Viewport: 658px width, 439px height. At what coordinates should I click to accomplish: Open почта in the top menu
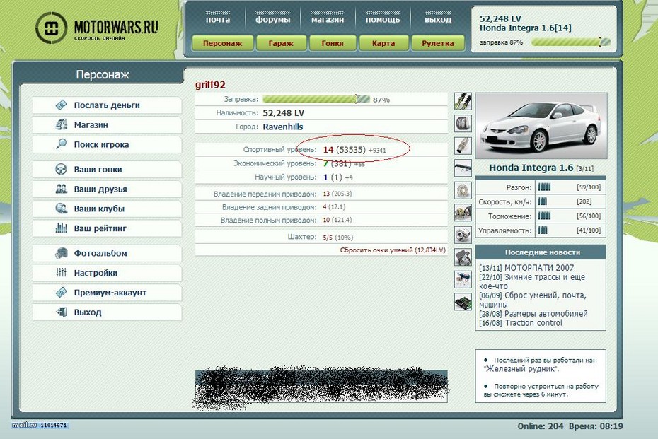tap(218, 19)
